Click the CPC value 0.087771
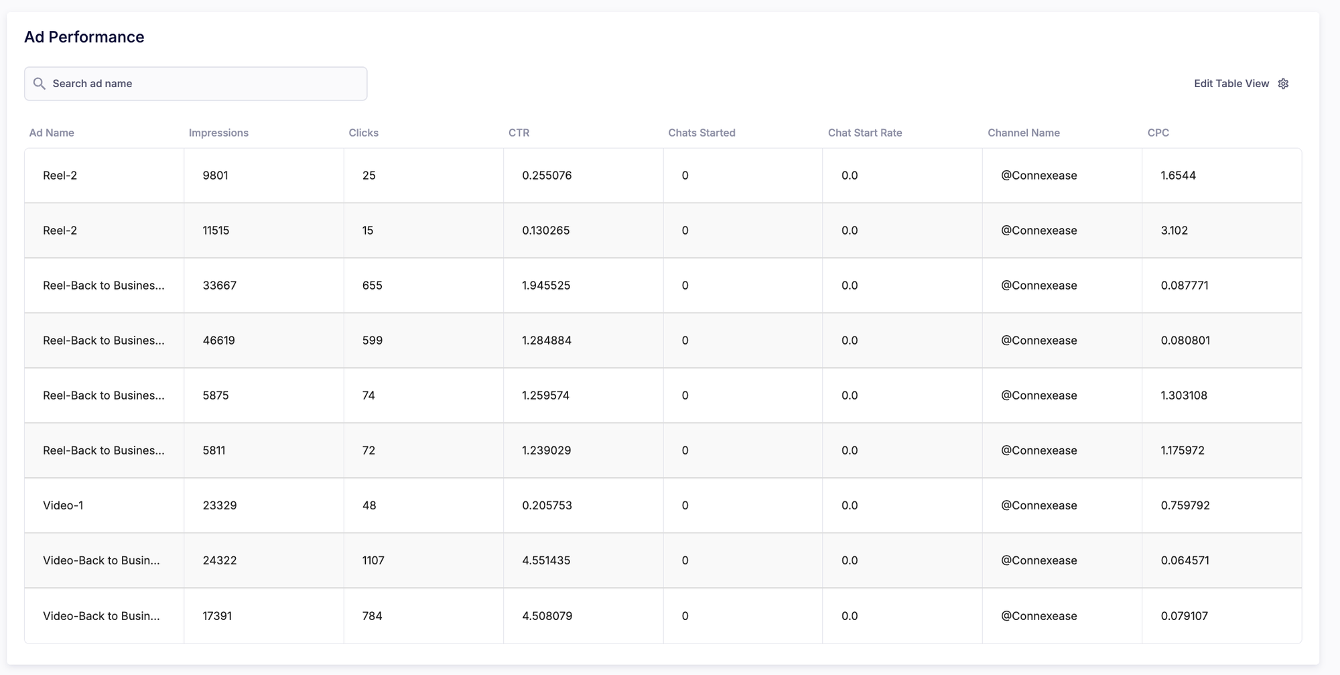 tap(1184, 286)
